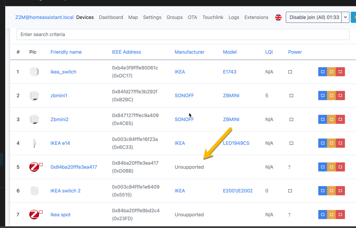356x228 pixels.
Task: Click the unsupported Z logo picture for Ikea spot
Action: tap(35, 214)
